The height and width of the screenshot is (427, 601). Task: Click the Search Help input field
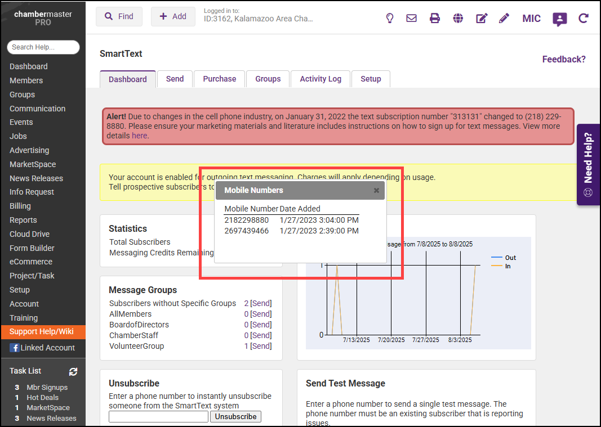(x=43, y=47)
